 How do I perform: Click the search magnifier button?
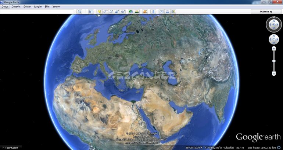point(79,11)
